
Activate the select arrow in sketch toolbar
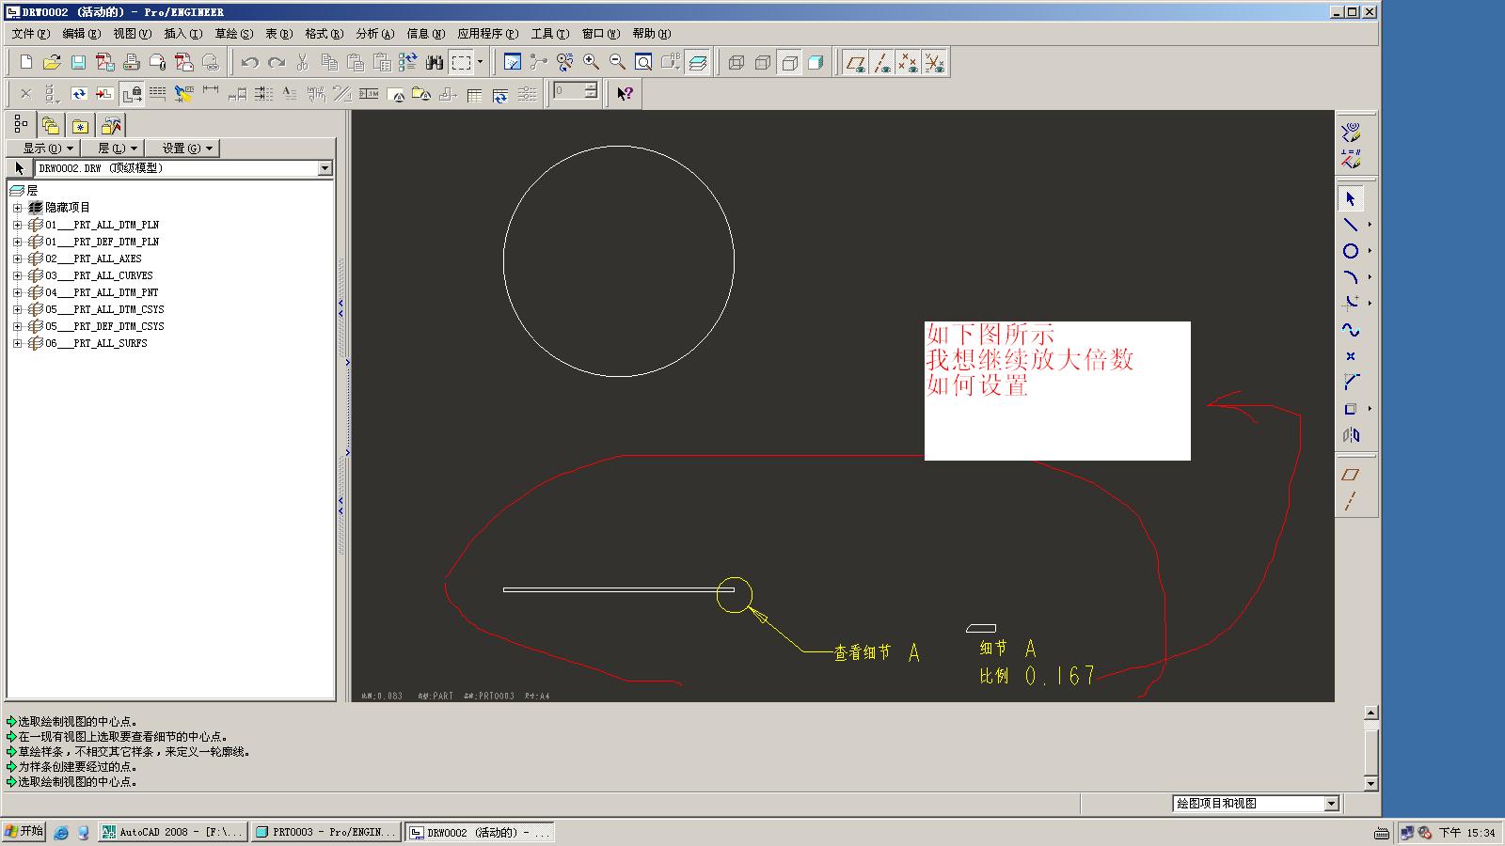click(x=1351, y=199)
